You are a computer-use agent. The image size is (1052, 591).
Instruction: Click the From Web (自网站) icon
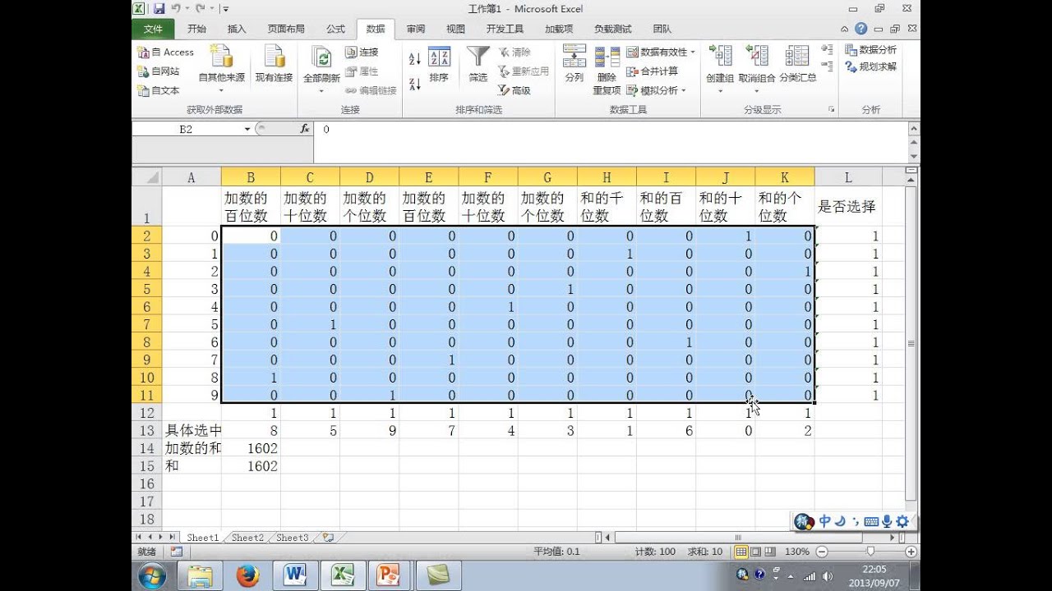click(x=143, y=71)
